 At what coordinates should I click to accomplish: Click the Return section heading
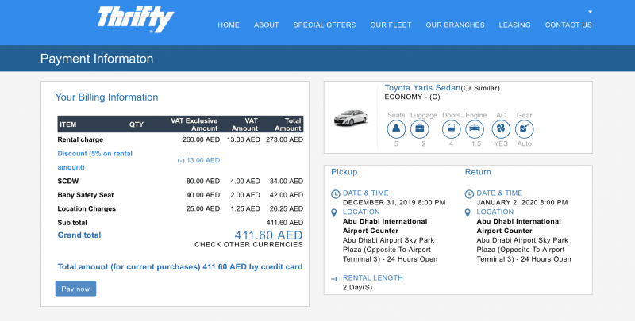coord(478,172)
